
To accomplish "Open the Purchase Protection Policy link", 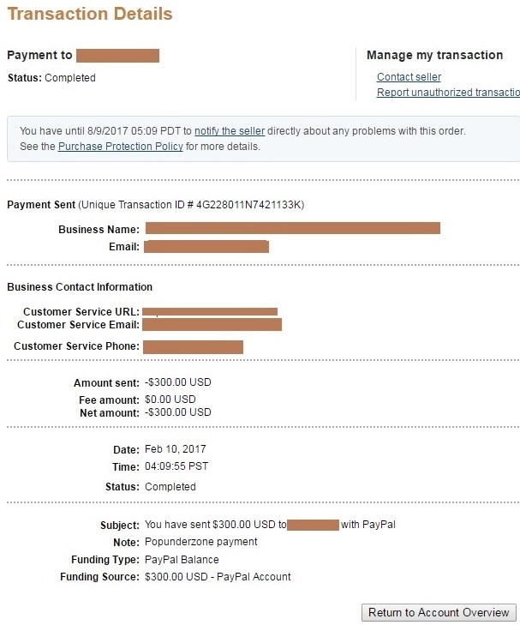I will [121, 147].
